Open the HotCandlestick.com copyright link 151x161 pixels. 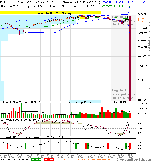(x=134, y=159)
